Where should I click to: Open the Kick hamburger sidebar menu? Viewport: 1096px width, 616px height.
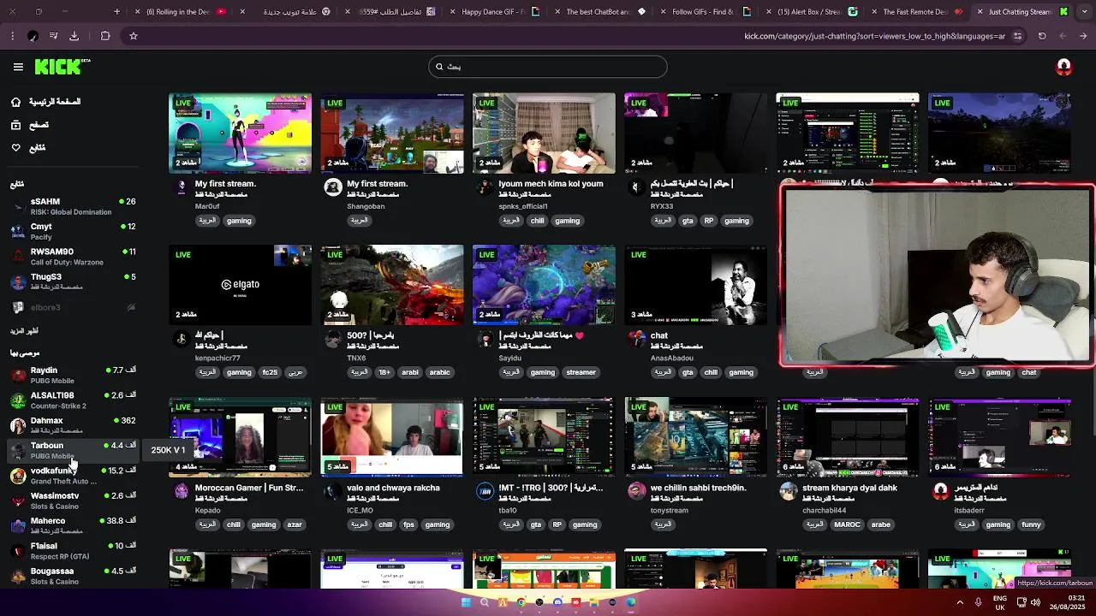coord(18,67)
